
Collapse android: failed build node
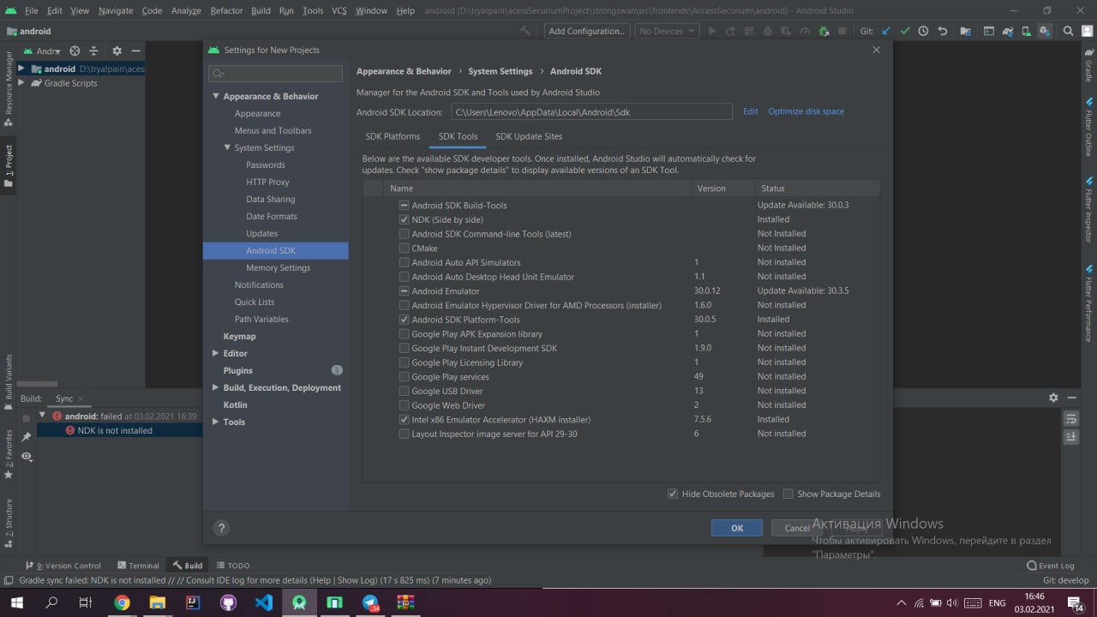(x=42, y=416)
